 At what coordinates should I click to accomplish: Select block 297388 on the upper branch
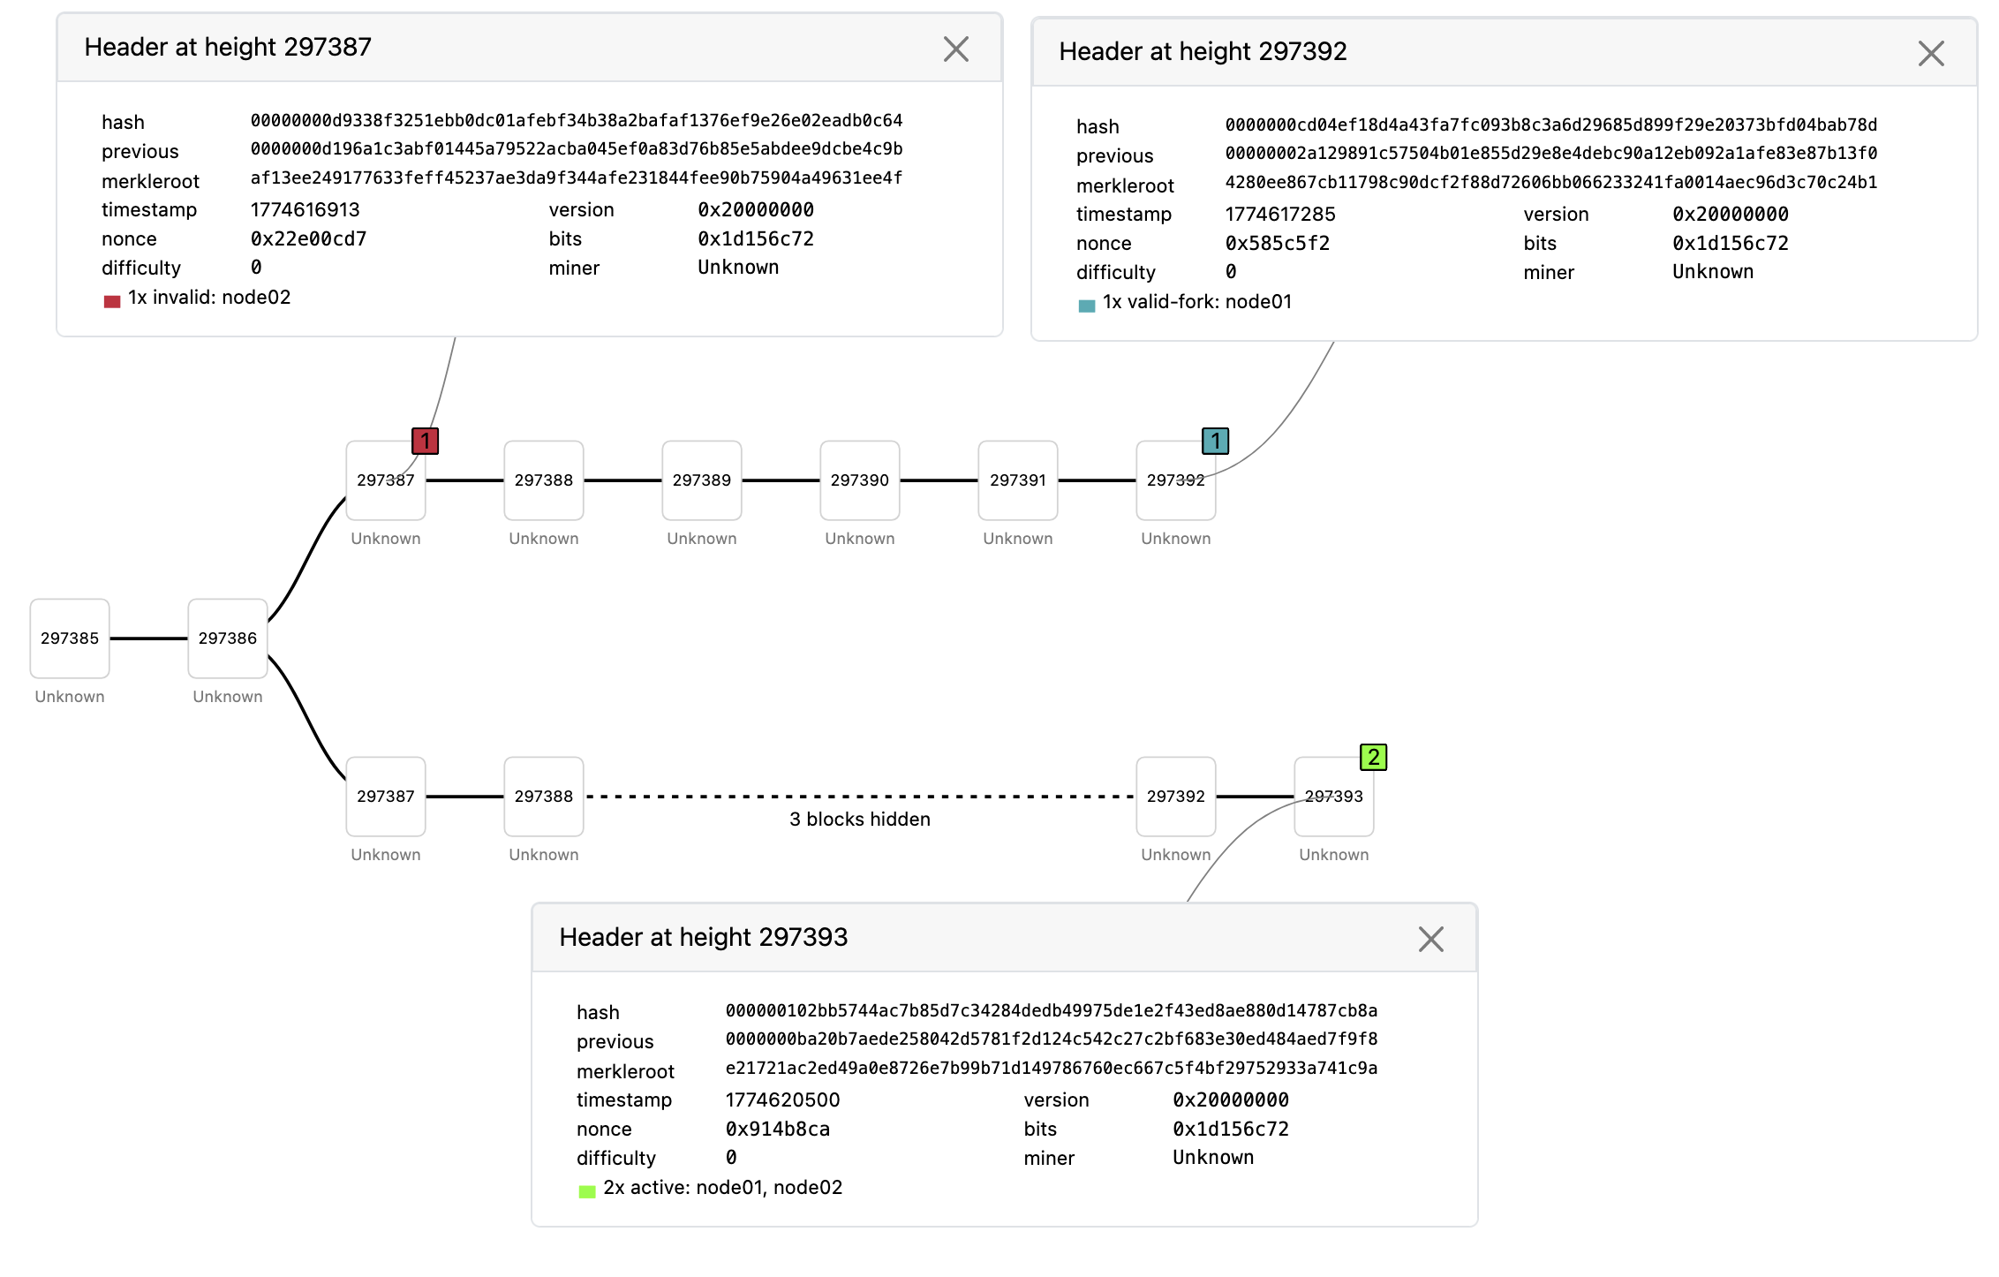coord(544,480)
